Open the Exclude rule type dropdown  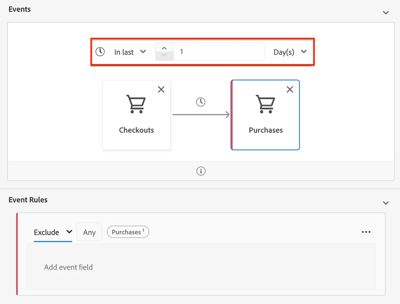coord(53,232)
